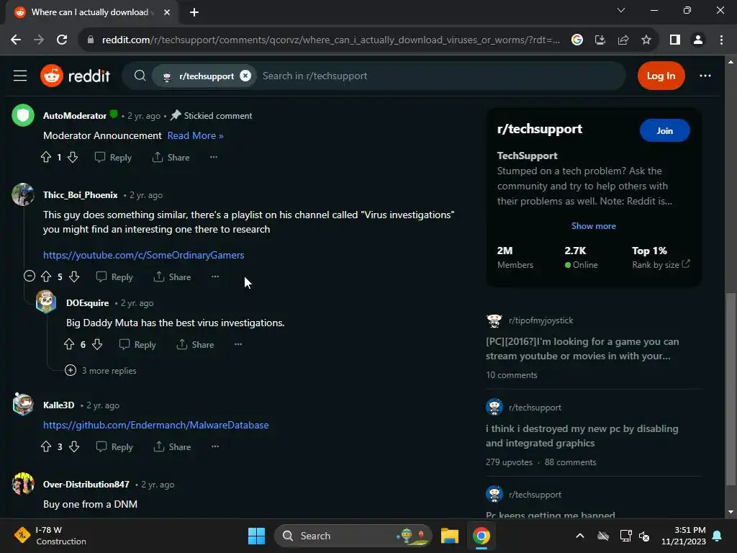Open the Kalle3D profile link
737x553 pixels.
59,405
